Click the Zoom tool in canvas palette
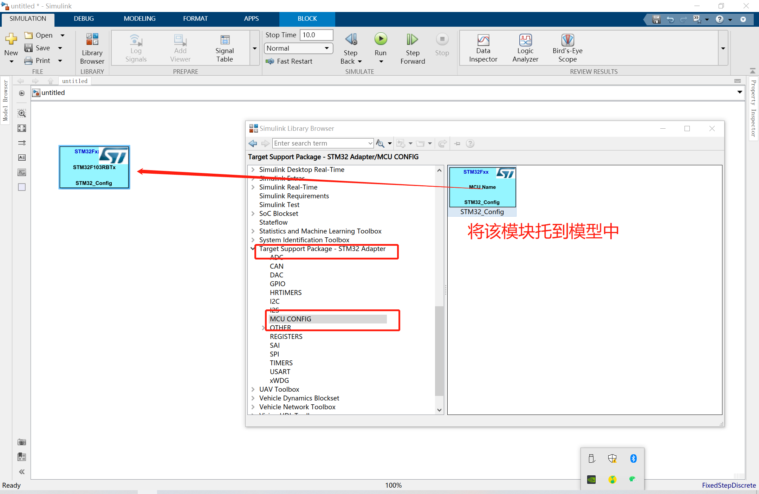The width and height of the screenshot is (759, 494). (x=22, y=113)
